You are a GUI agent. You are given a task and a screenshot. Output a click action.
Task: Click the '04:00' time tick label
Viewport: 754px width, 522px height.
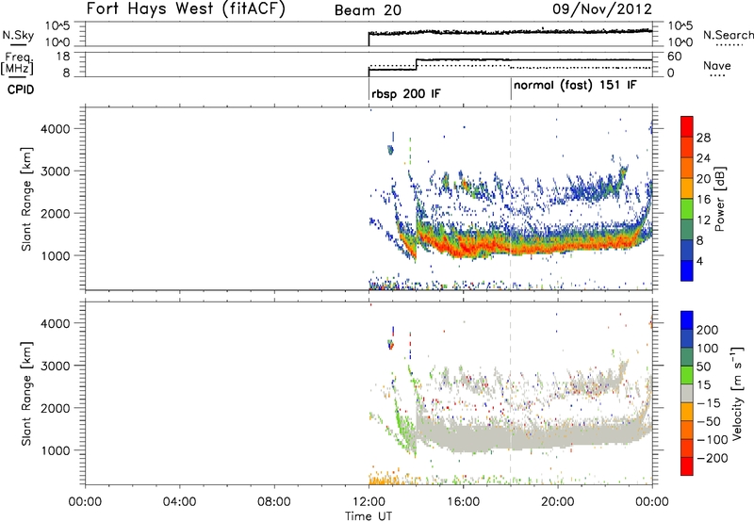point(180,502)
